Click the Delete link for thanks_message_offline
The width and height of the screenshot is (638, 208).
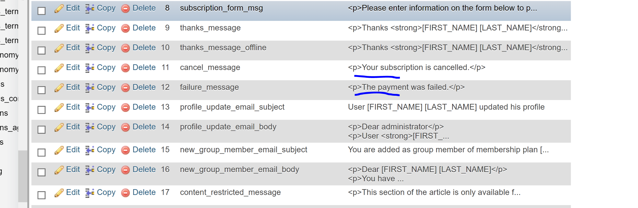click(144, 48)
